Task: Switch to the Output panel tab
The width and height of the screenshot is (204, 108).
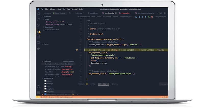Action: tap(93, 84)
